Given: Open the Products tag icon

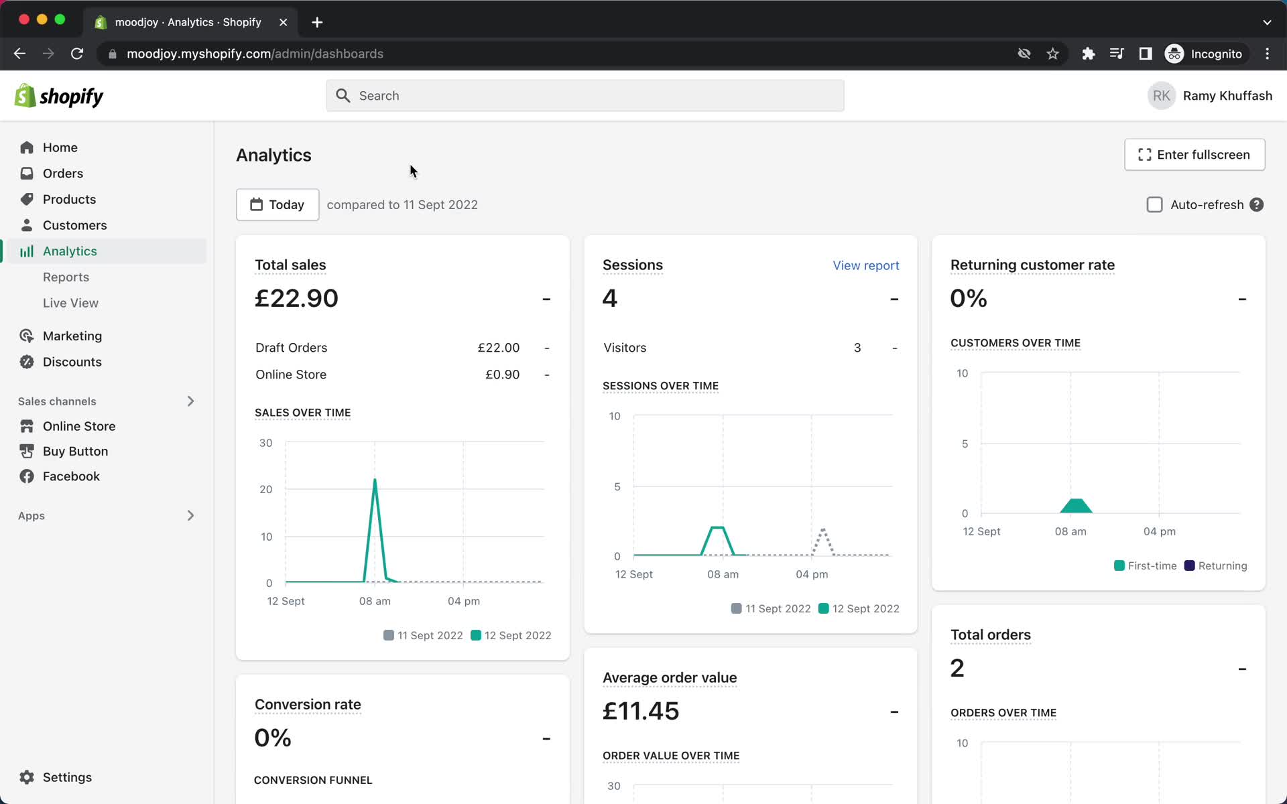Looking at the screenshot, I should pyautogui.click(x=27, y=199).
